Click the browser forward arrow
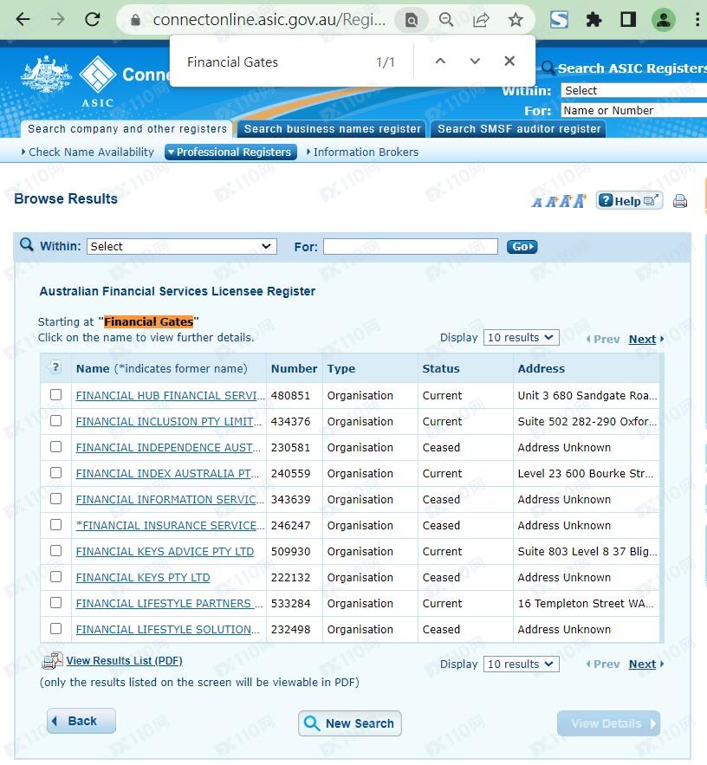Image resolution: width=707 pixels, height=765 pixels. pyautogui.click(x=57, y=20)
